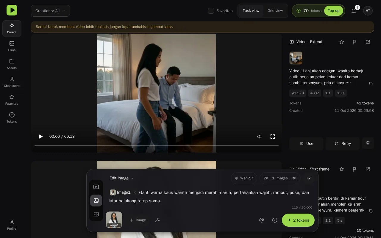Open the Films section in sidebar
Screen dimensions: 381x238
(12, 46)
